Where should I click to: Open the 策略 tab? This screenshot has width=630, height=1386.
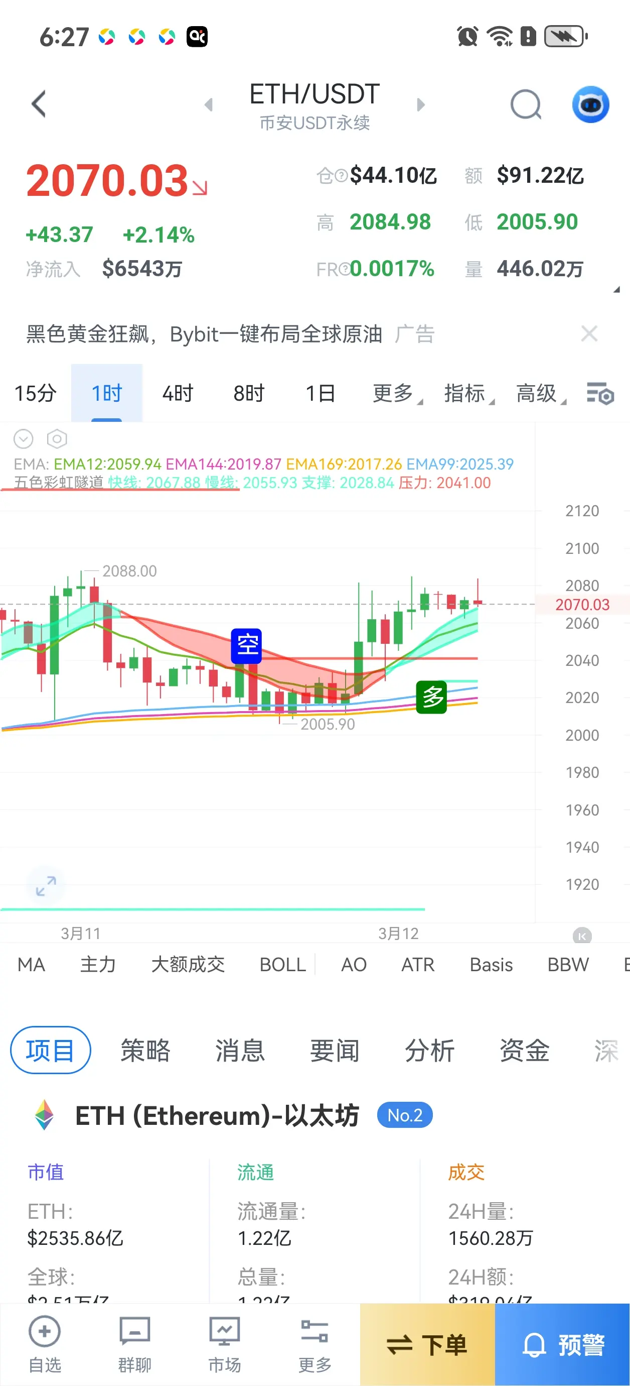point(145,1050)
